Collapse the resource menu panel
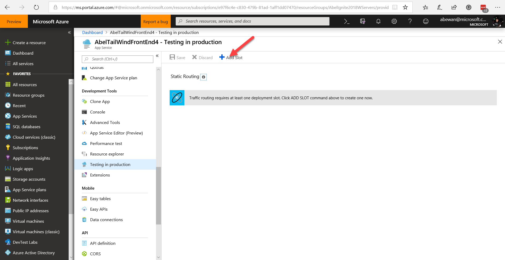 pos(157,56)
